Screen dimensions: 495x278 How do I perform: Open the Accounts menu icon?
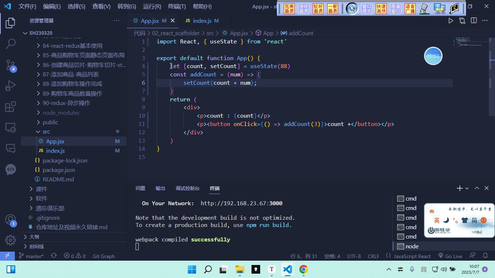tap(11, 220)
